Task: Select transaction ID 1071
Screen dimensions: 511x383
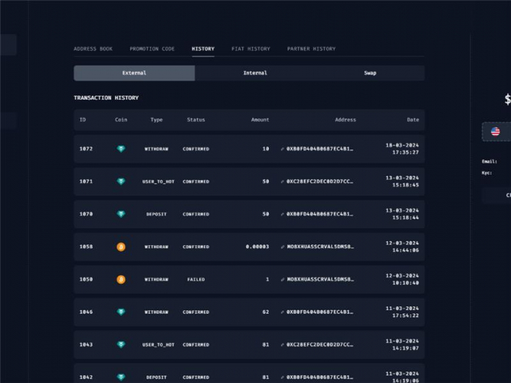Action: pyautogui.click(x=86, y=182)
